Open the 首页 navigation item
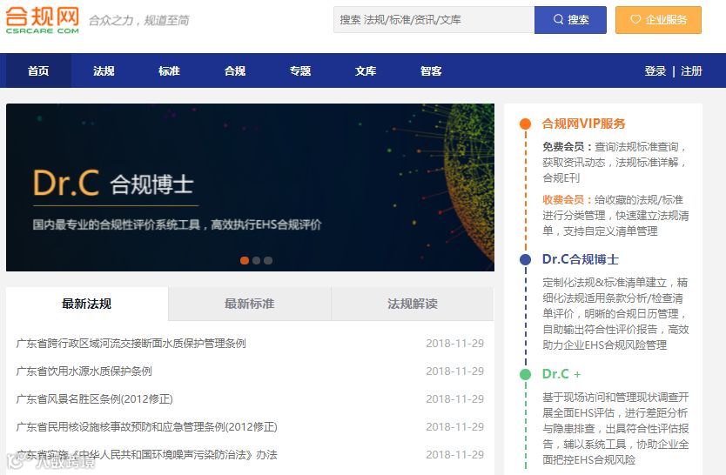This screenshot has width=726, height=475. pos(38,70)
